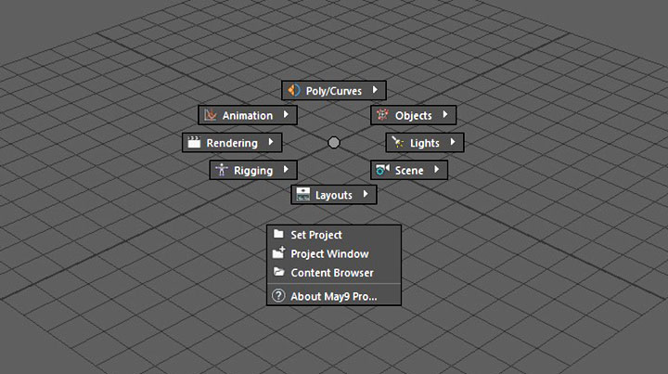Choose Set Project from the menu
Screen dimensions: 668x374
(316, 235)
